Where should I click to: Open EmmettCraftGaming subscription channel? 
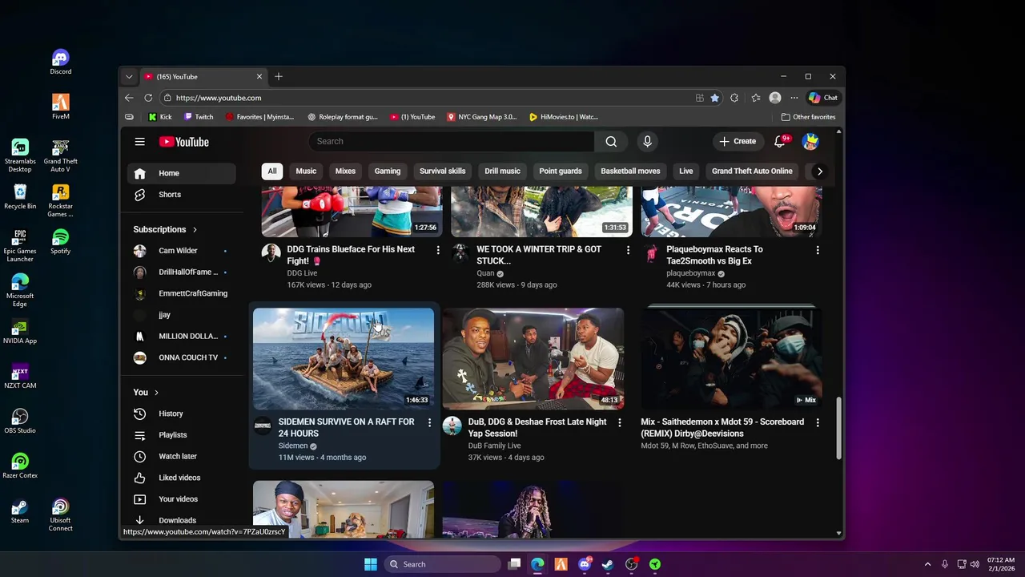[181, 293]
